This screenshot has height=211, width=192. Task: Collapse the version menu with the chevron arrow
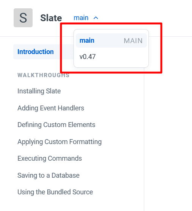click(96, 18)
